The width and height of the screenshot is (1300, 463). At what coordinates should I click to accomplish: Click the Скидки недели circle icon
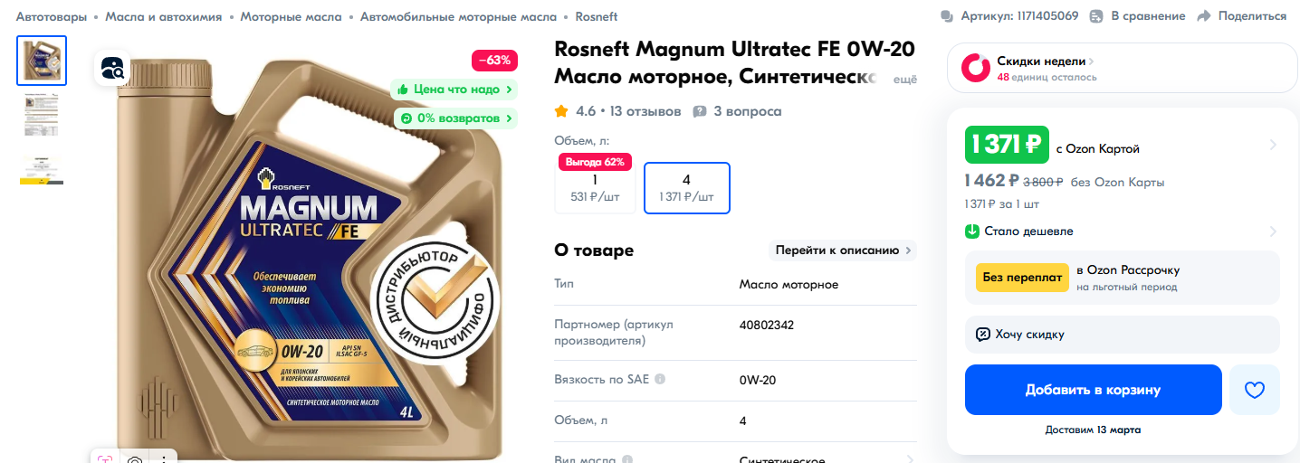tap(975, 68)
